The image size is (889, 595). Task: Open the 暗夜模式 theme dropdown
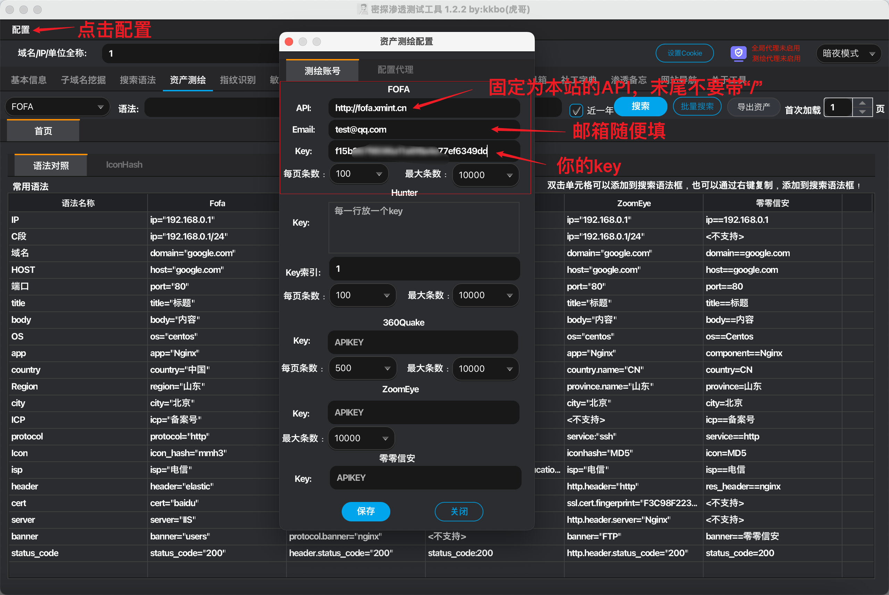click(x=849, y=53)
